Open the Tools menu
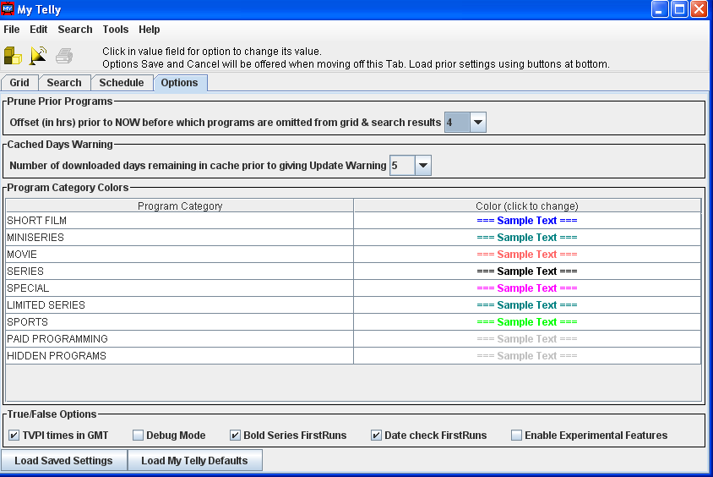Viewport: 713px width, 477px height. click(x=116, y=30)
